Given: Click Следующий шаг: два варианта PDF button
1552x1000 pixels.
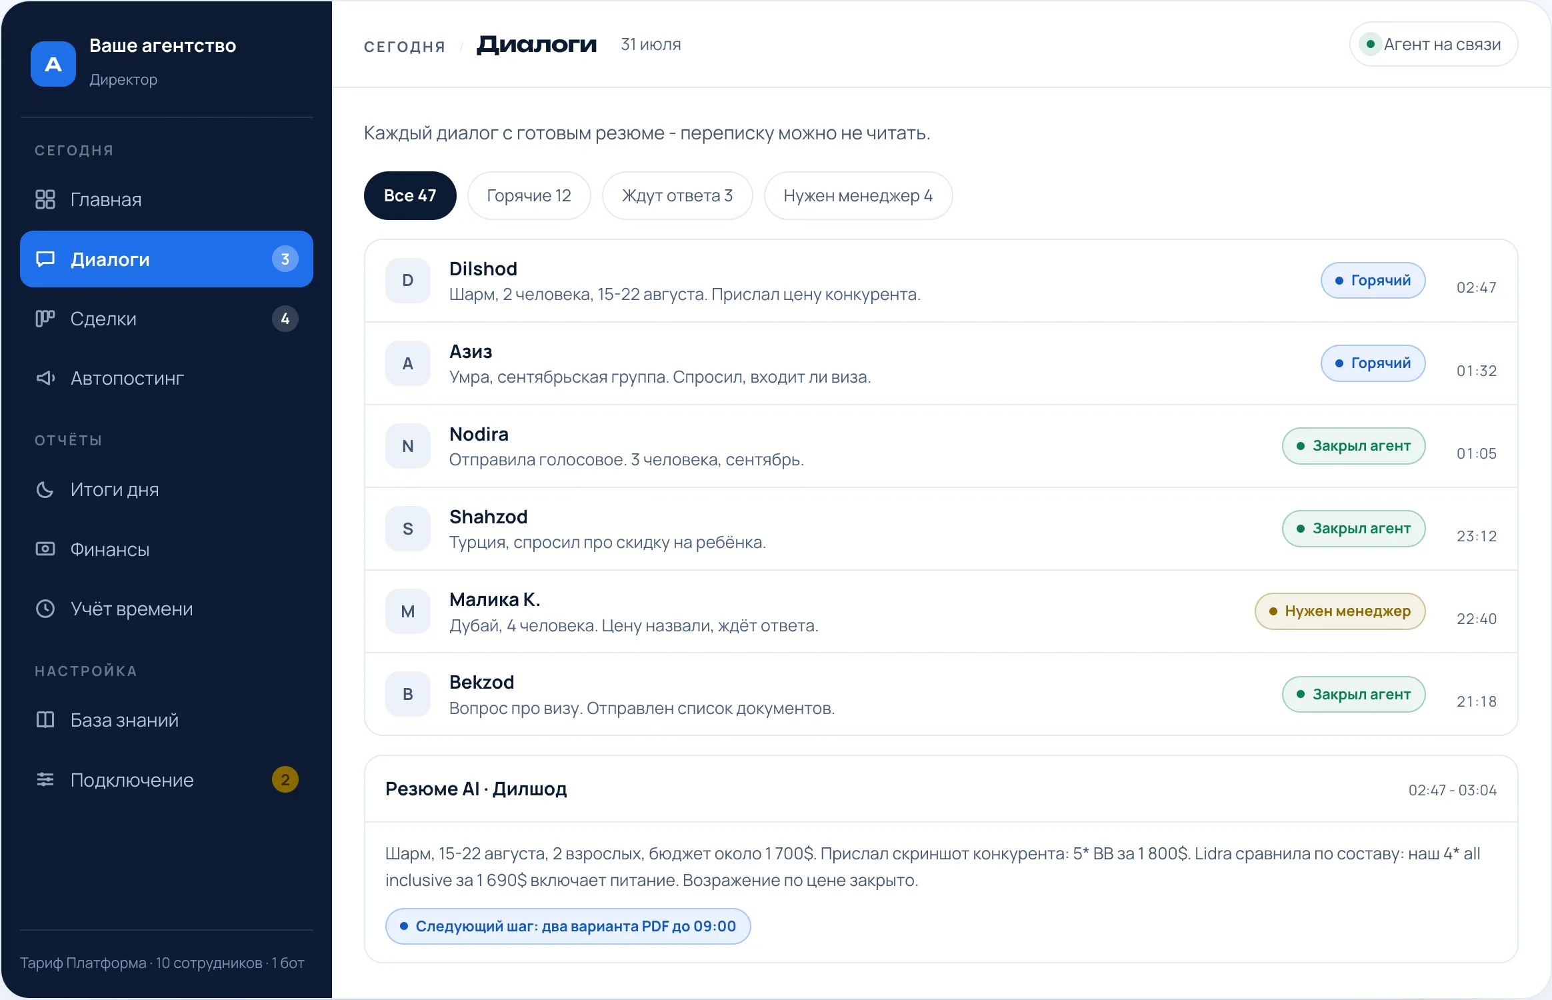Looking at the screenshot, I should click(568, 926).
